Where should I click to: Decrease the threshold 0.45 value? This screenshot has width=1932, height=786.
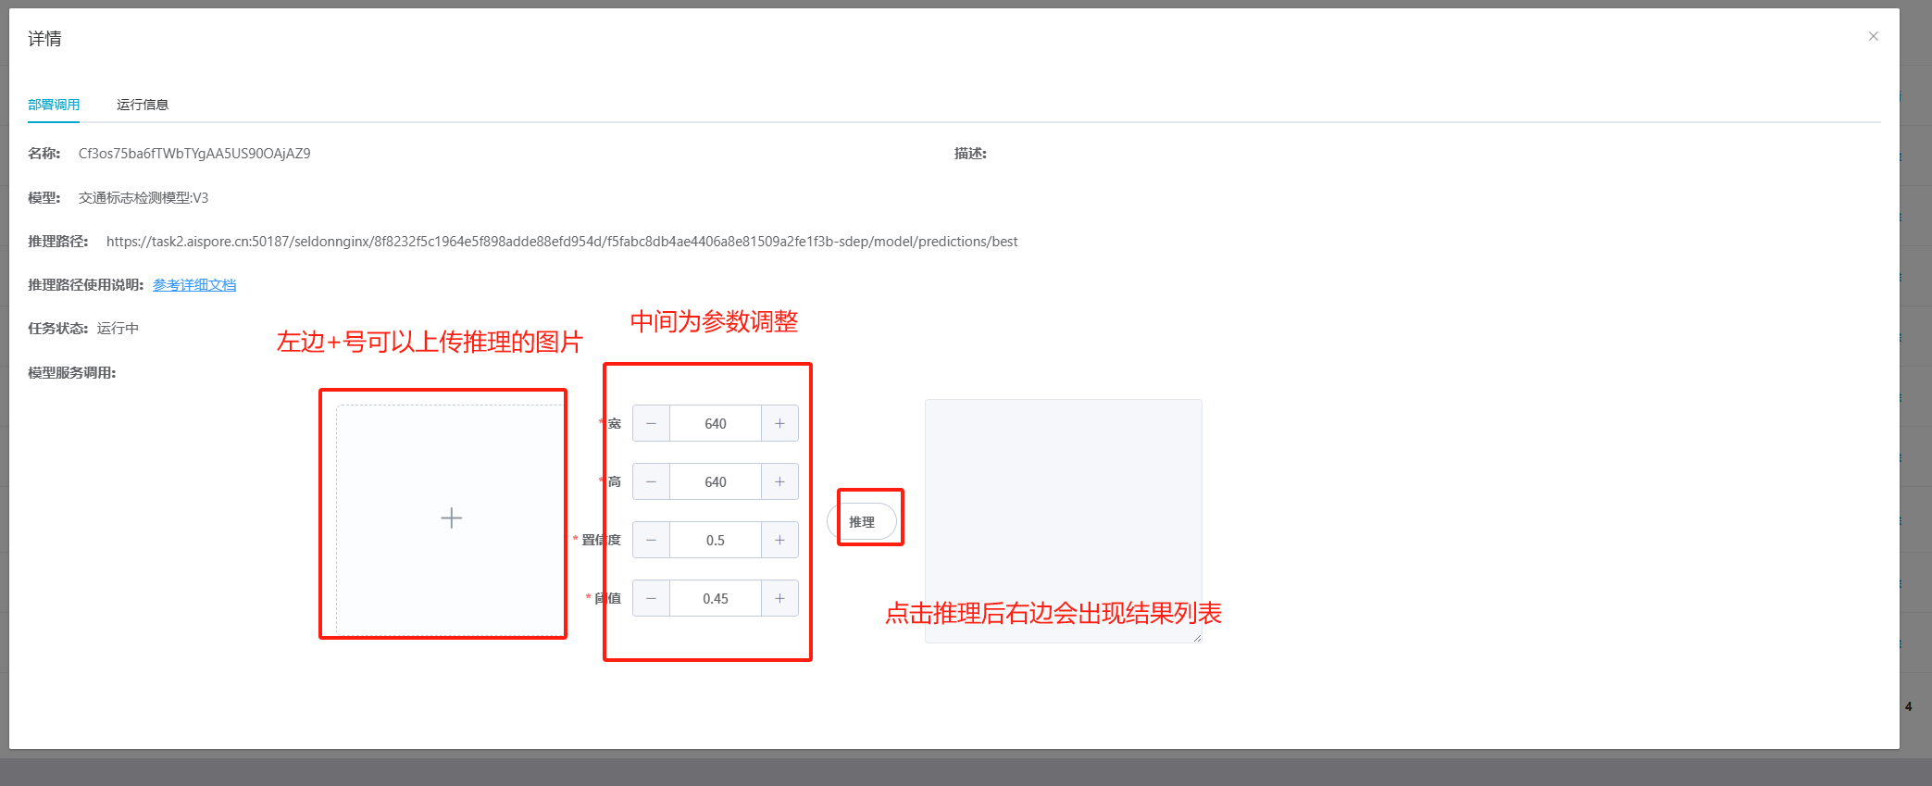coord(651,599)
